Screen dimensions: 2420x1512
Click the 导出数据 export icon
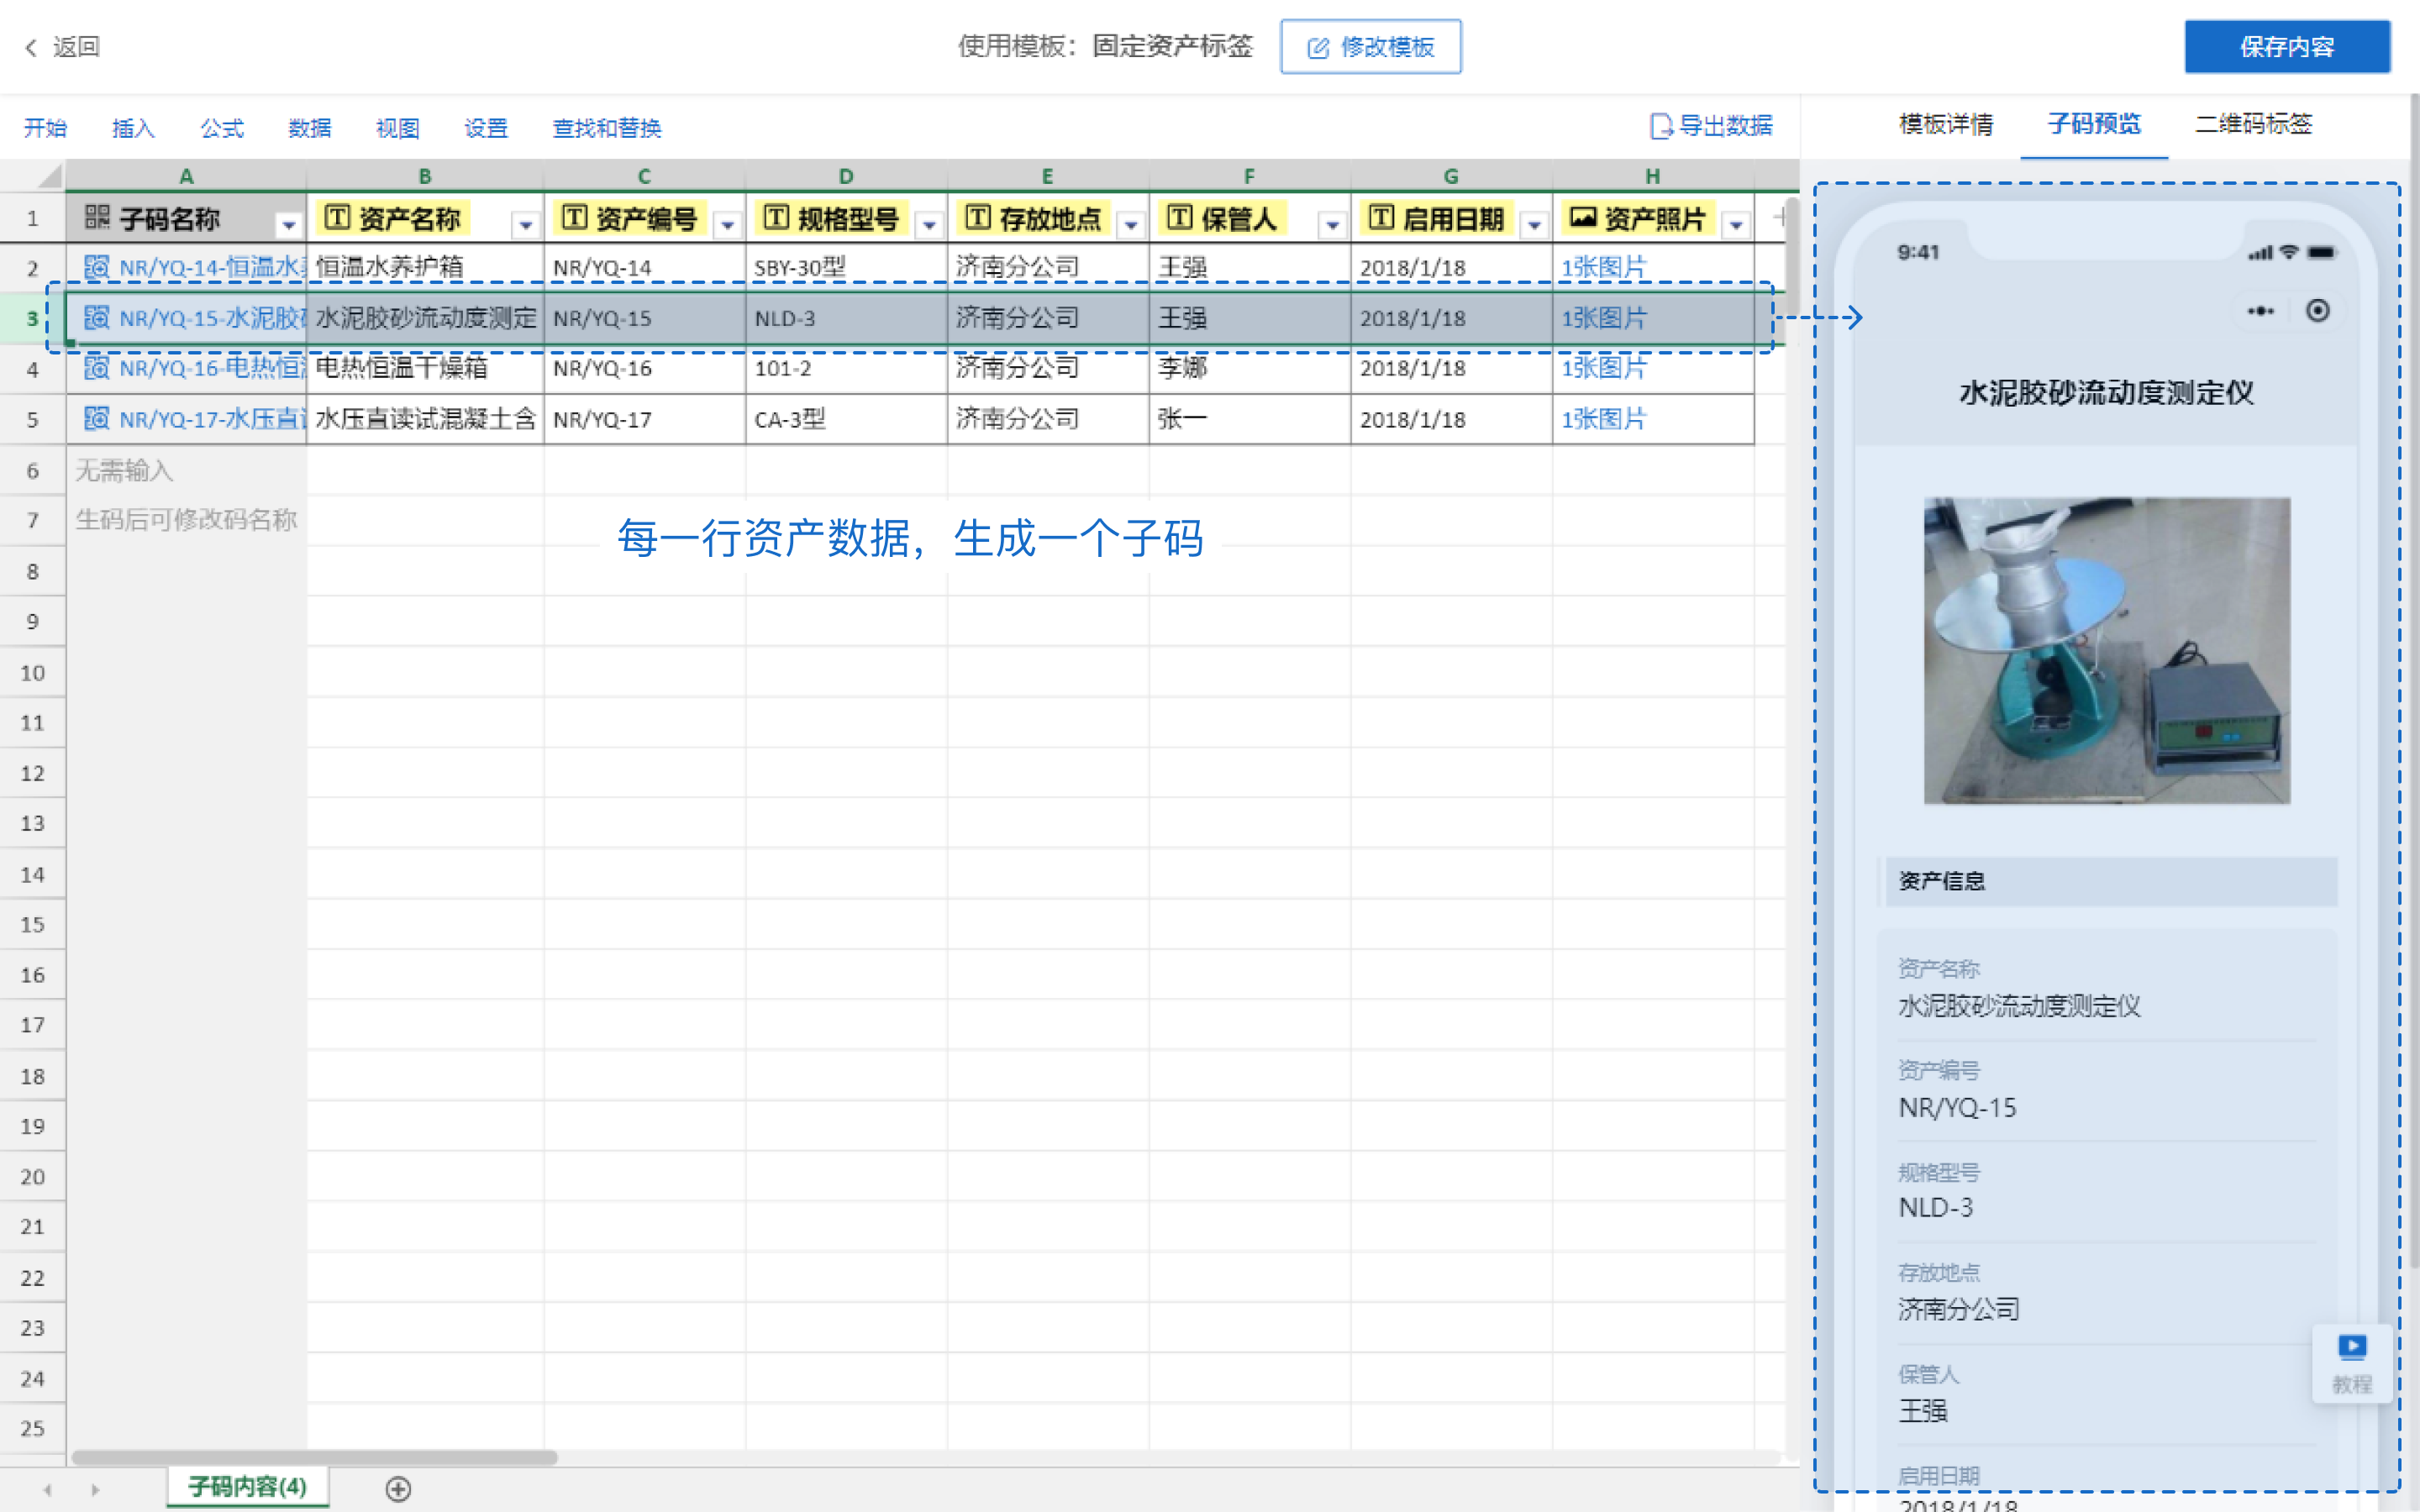click(1660, 127)
